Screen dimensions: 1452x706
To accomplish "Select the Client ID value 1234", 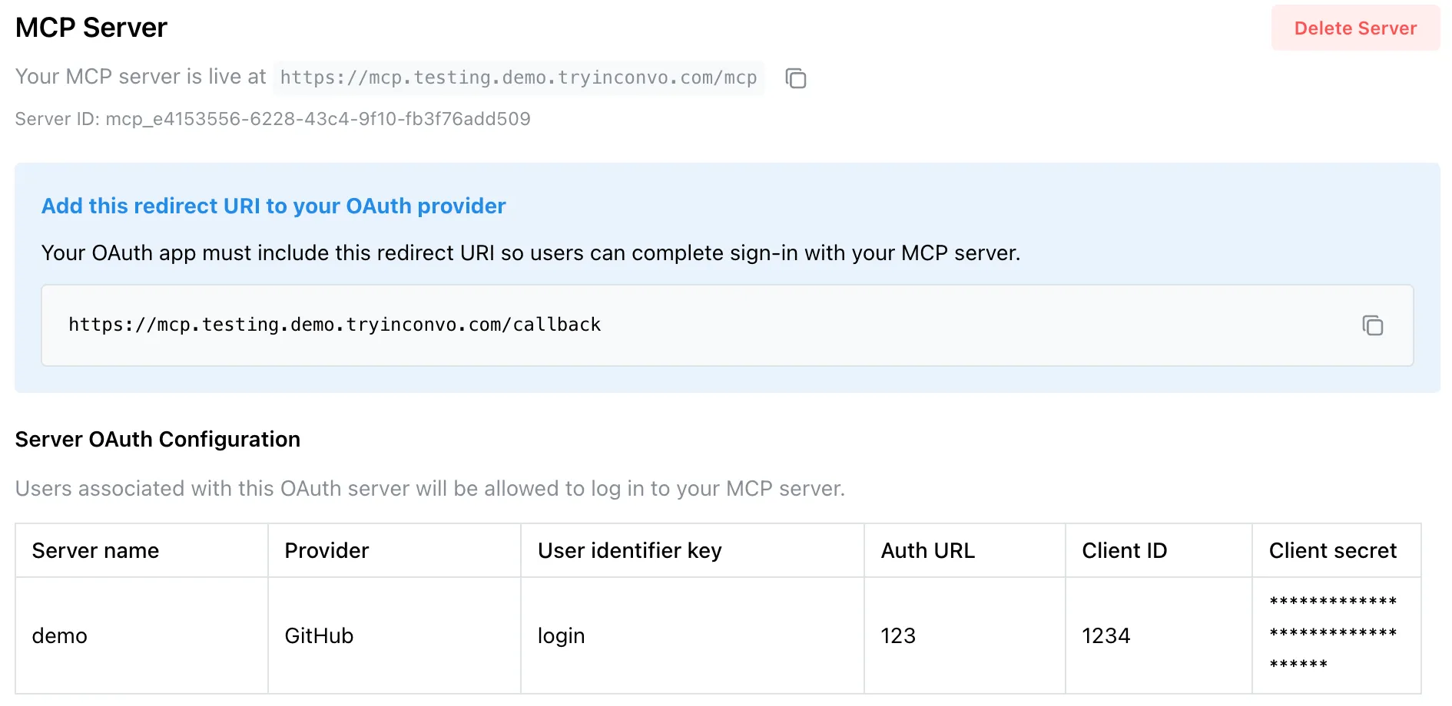I will click(x=1106, y=635).
